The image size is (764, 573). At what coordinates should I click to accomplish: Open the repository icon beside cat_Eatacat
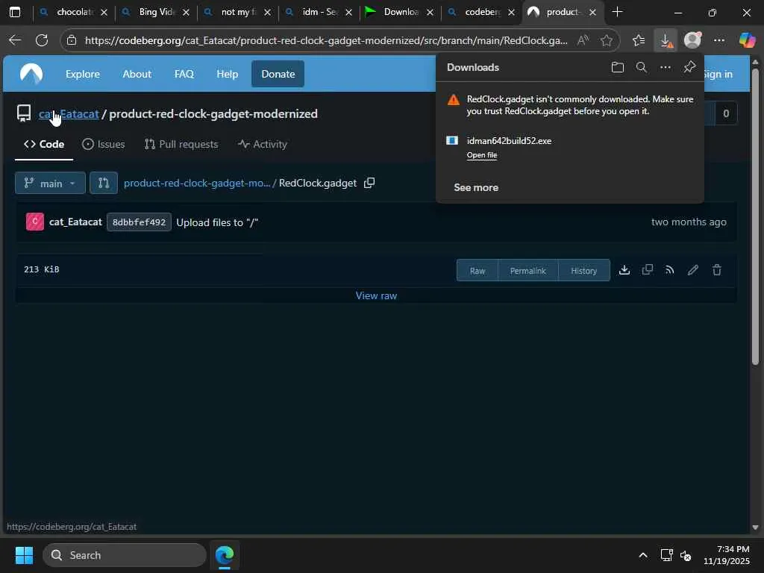(23, 113)
